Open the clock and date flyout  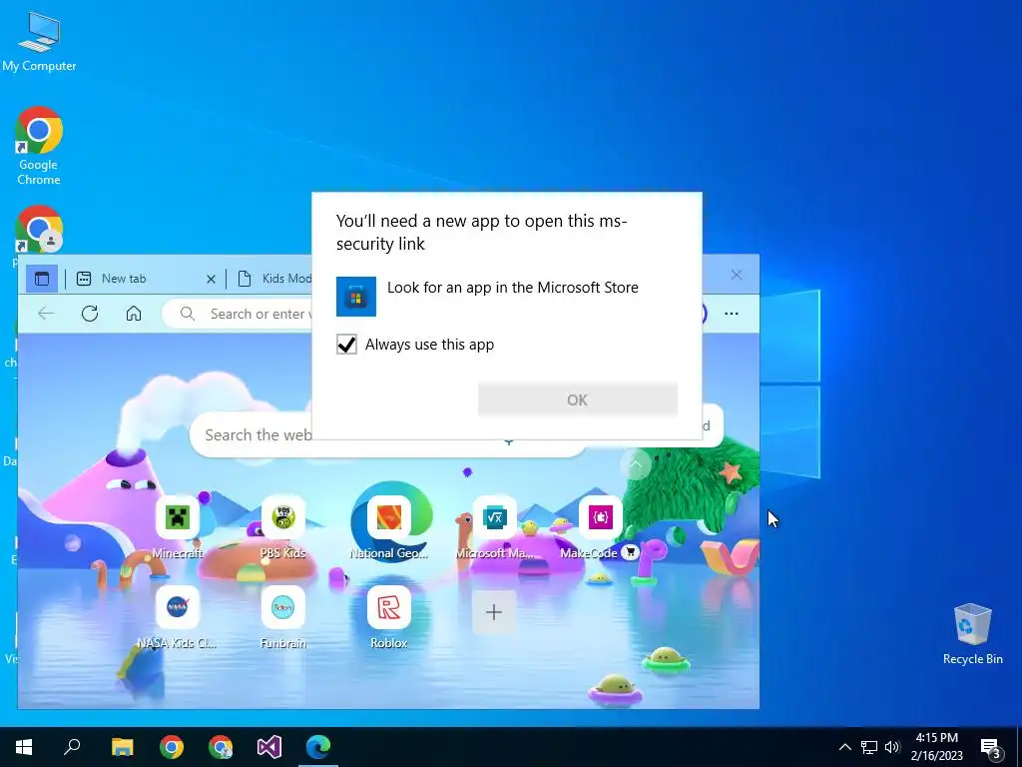point(936,747)
